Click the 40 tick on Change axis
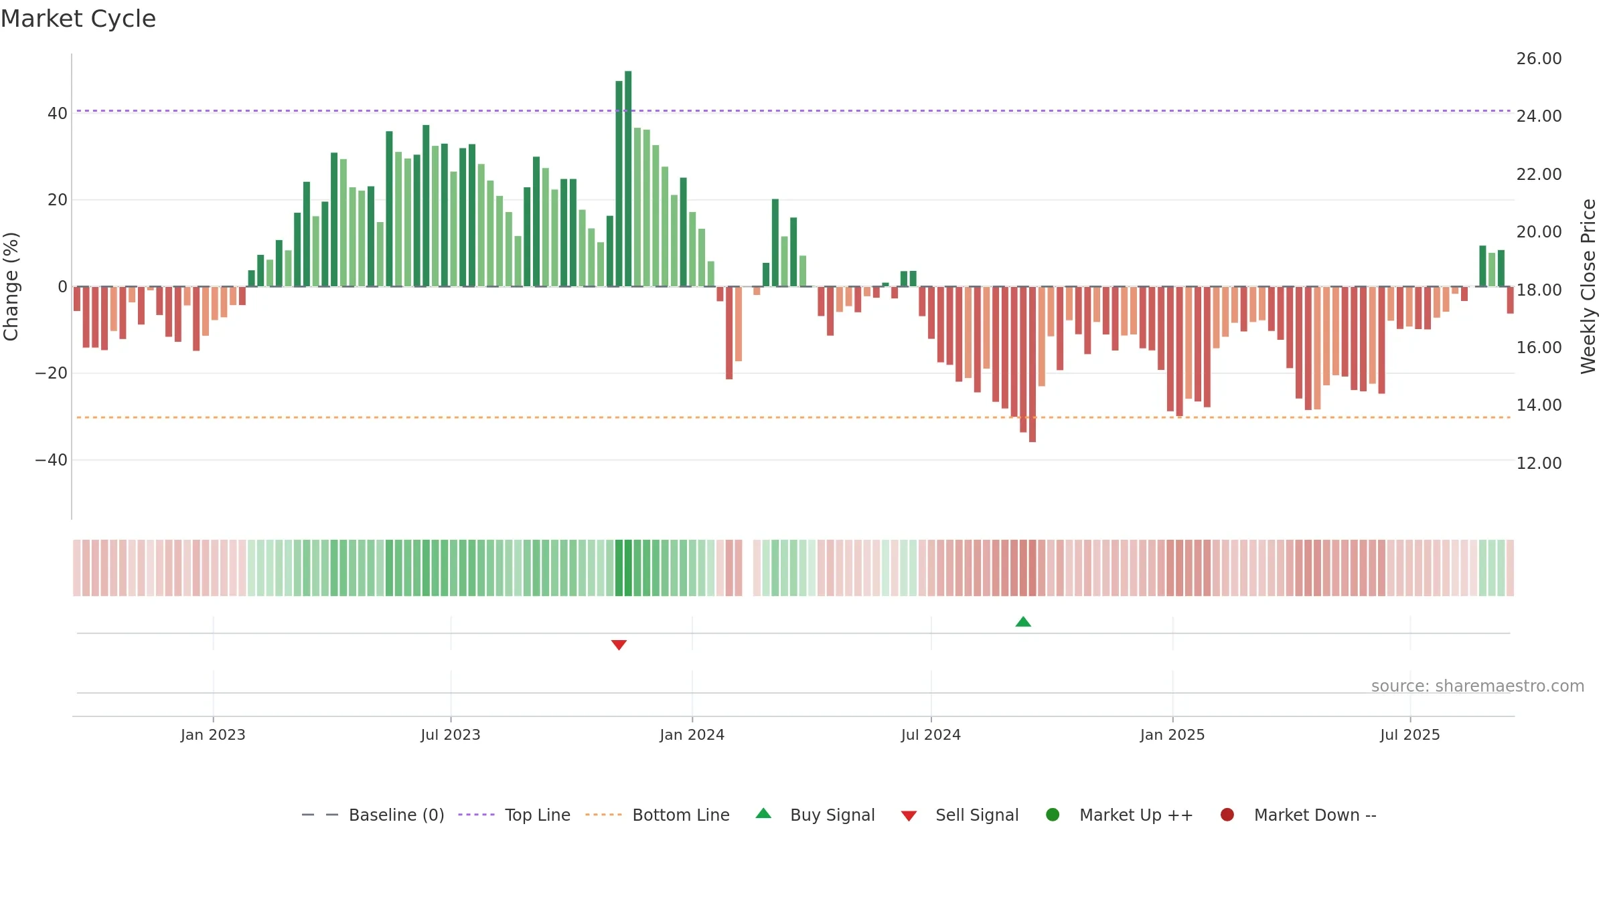The height and width of the screenshot is (903, 1607). point(58,114)
